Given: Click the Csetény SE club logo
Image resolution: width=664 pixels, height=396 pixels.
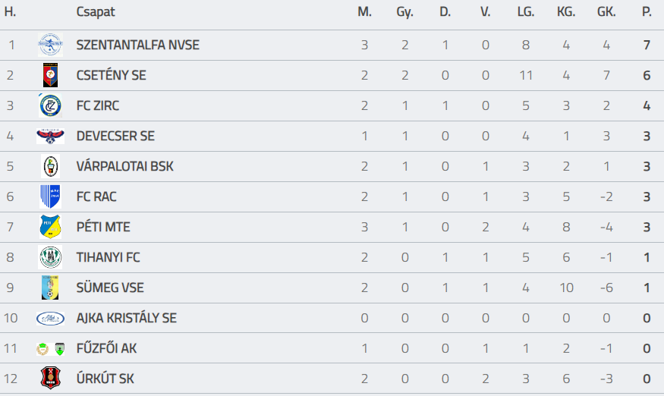Looking at the screenshot, I should click(50, 75).
